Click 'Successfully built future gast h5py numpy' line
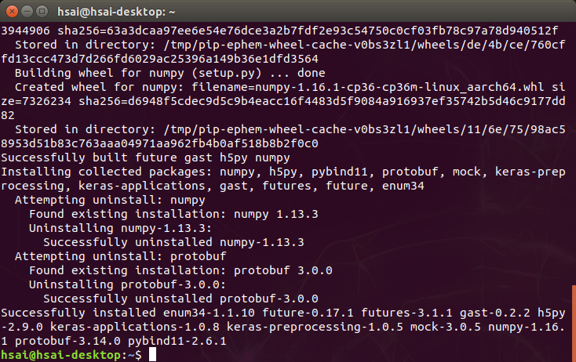The image size is (576, 362). (x=145, y=157)
